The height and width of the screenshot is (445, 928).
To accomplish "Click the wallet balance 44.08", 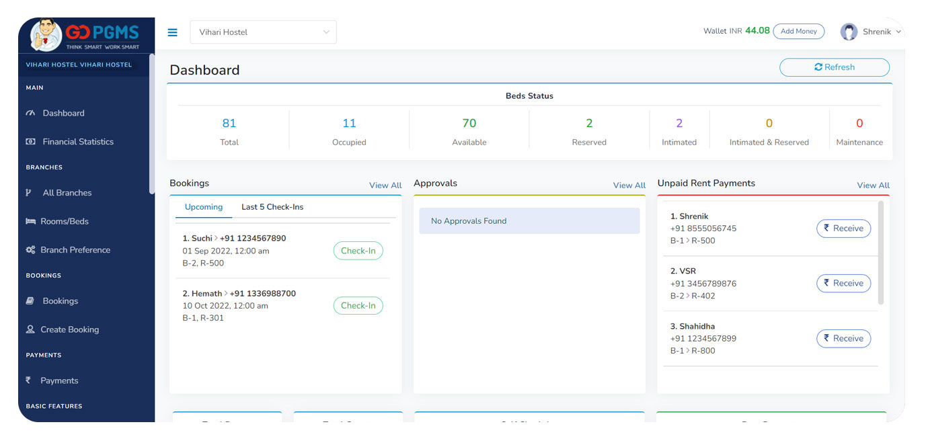I will pos(757,30).
